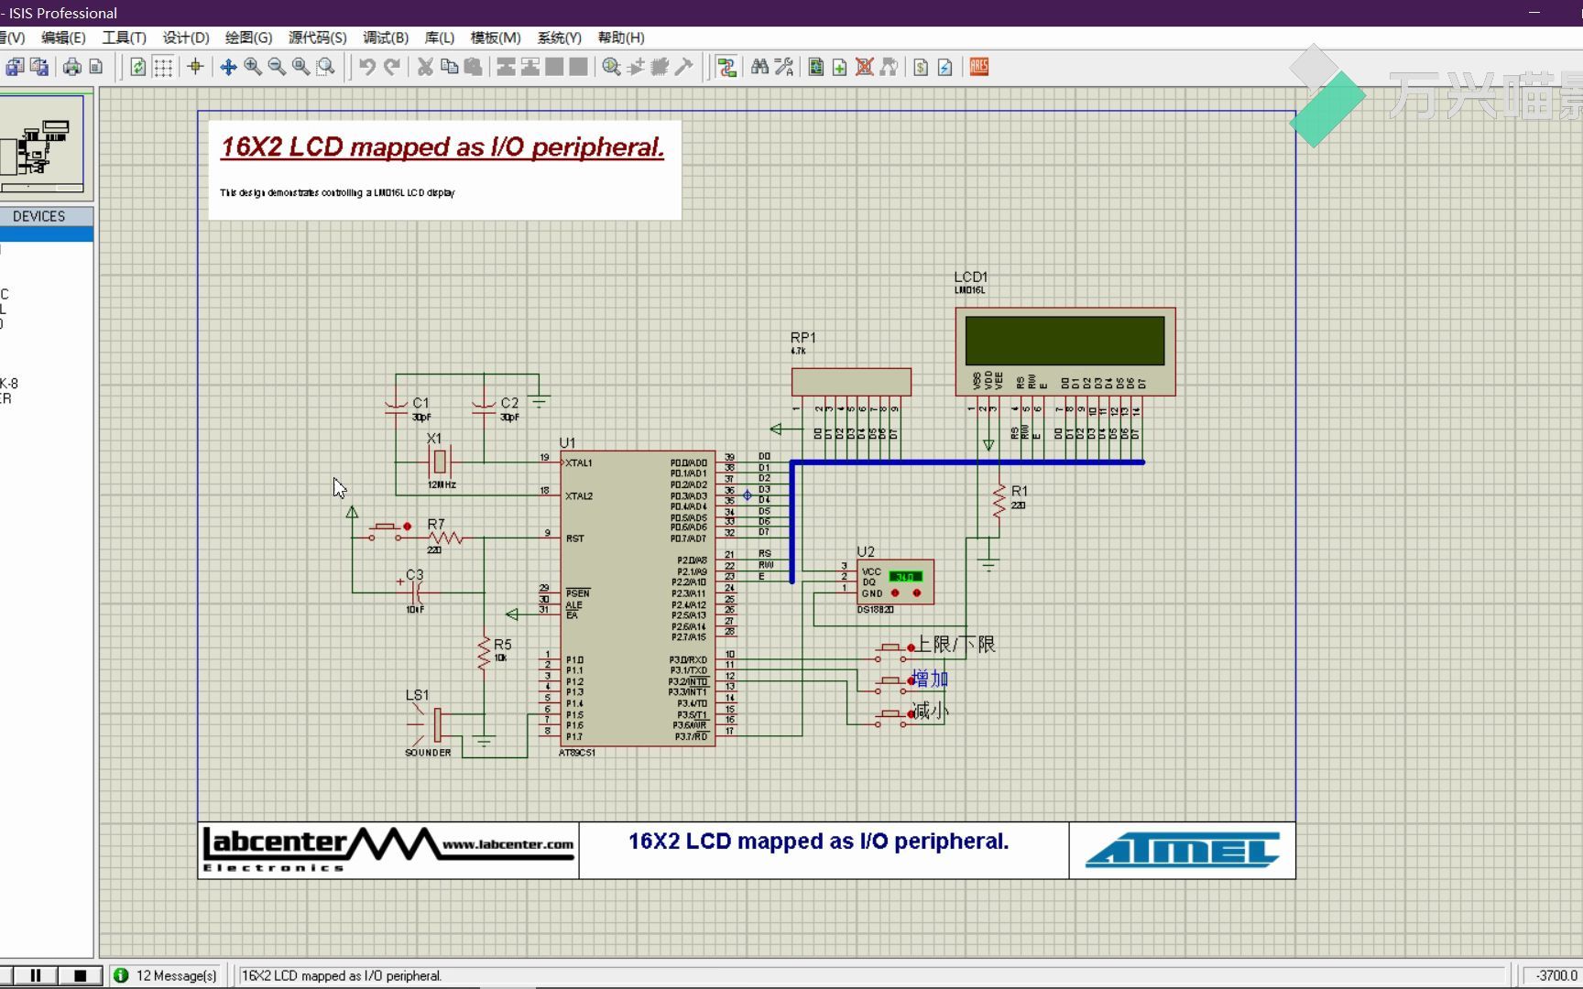Open the 库(L) menu

pos(440,38)
